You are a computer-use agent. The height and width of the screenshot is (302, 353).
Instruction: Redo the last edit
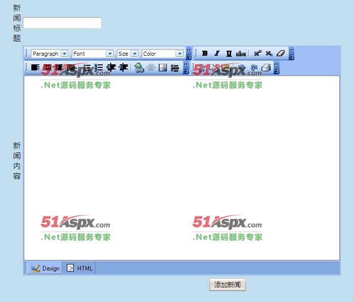[x=254, y=67]
